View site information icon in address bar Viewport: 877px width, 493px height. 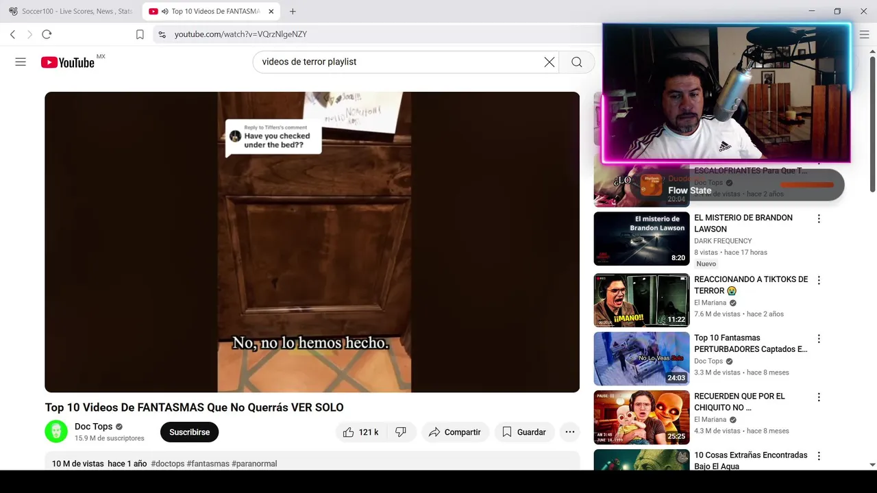click(162, 34)
